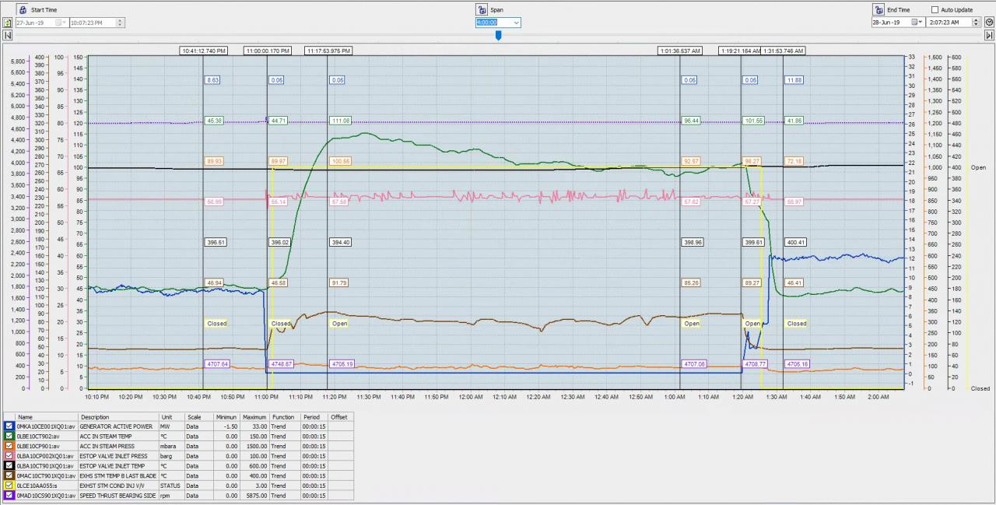Jump to trend end with right arrow

[989, 35]
